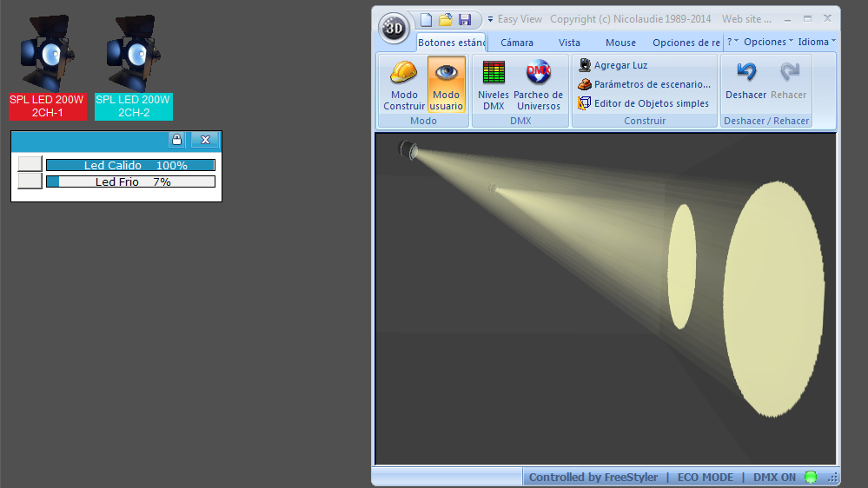Open a file with the folder icon
Image resolution: width=868 pixels, height=488 pixels.
pos(446,20)
